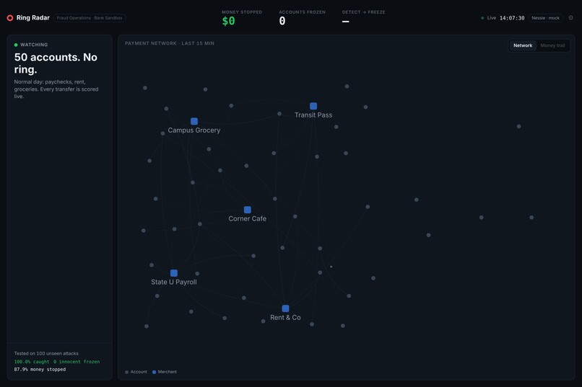This screenshot has height=387, width=582.
Task: Open settings with the gear icon
Action: click(x=571, y=18)
